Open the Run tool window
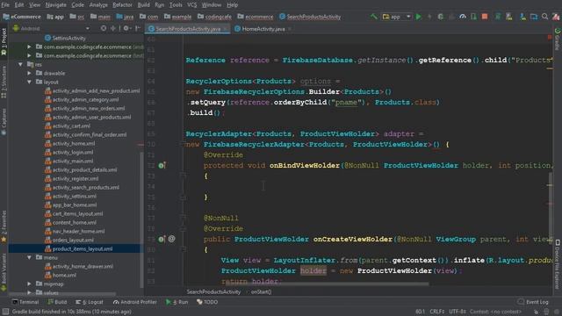 177,302
